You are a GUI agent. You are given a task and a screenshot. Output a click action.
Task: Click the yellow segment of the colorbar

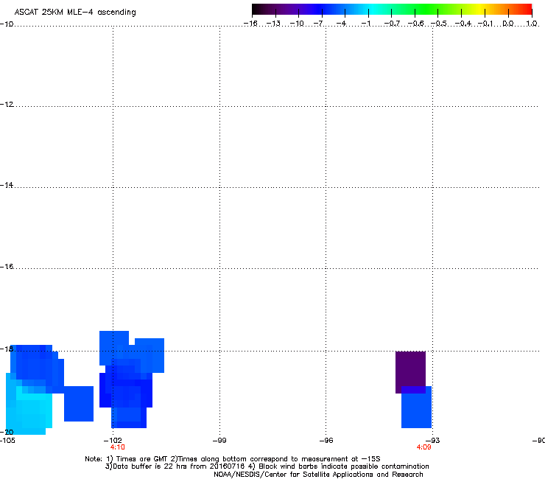pyautogui.click(x=479, y=9)
